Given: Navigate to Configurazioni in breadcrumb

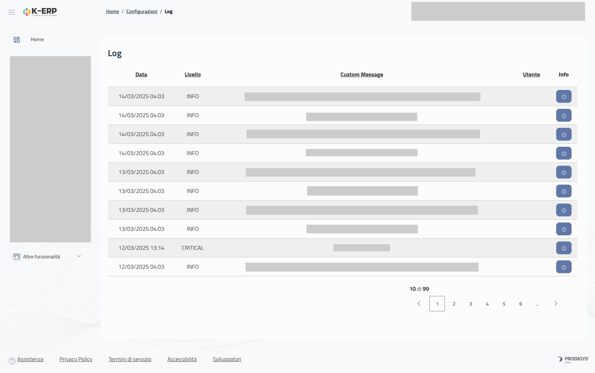Looking at the screenshot, I should (142, 12).
